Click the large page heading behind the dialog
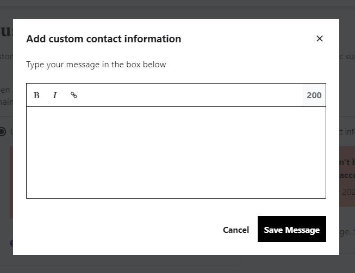 (6, 31)
